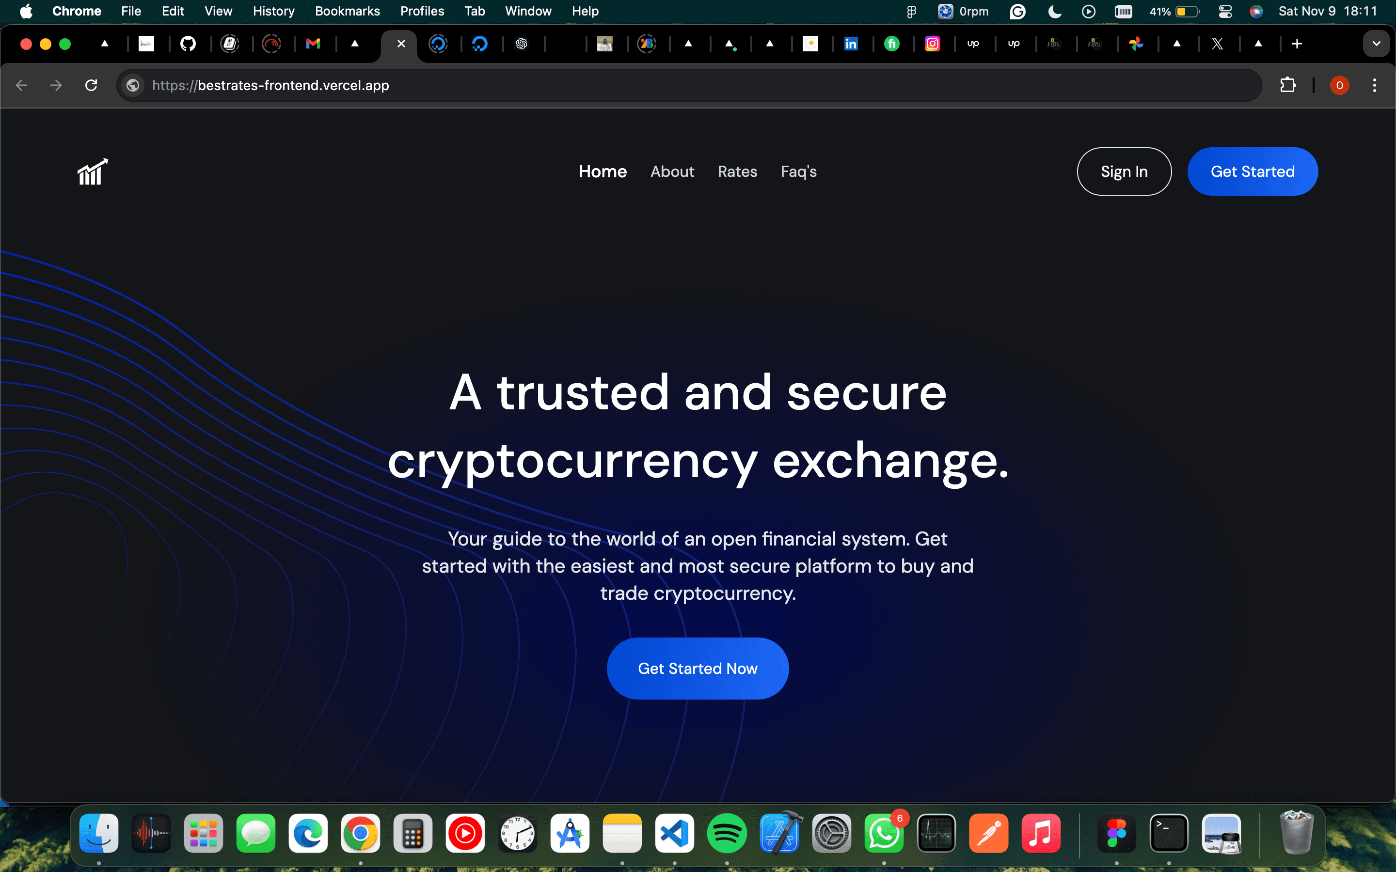Click Get Started Now button

(698, 669)
